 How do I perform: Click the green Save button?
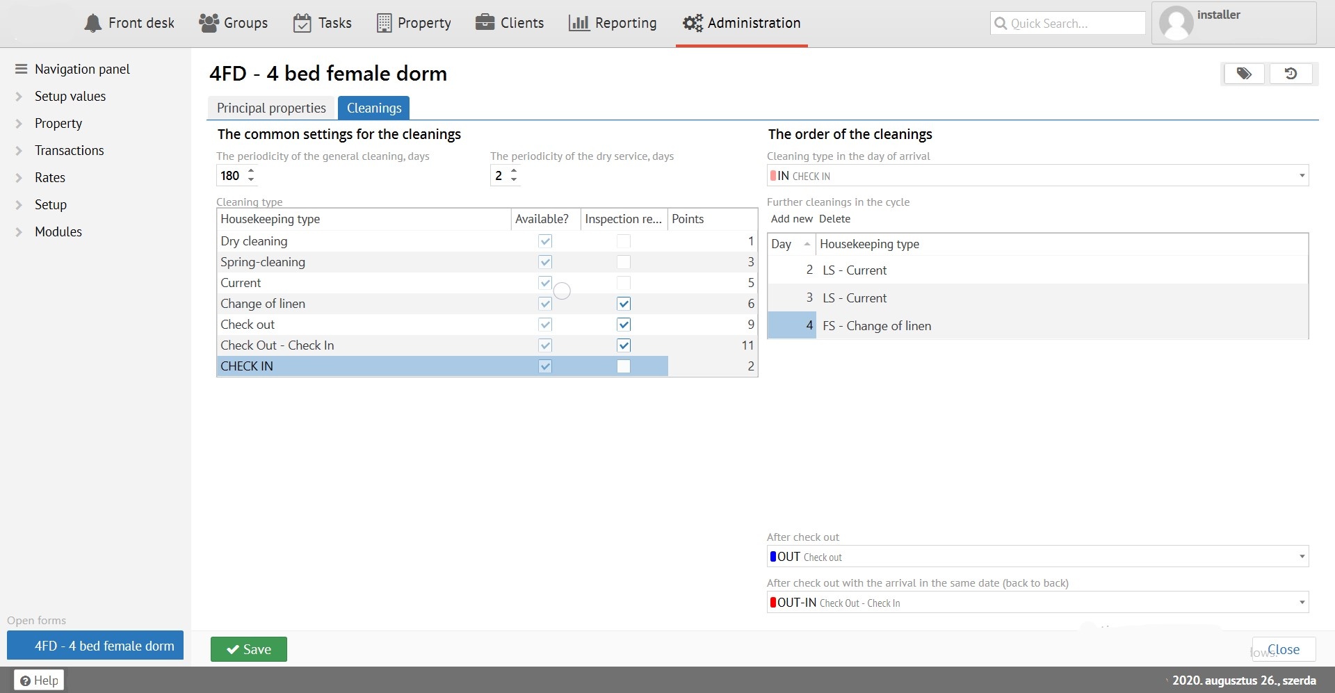[249, 649]
